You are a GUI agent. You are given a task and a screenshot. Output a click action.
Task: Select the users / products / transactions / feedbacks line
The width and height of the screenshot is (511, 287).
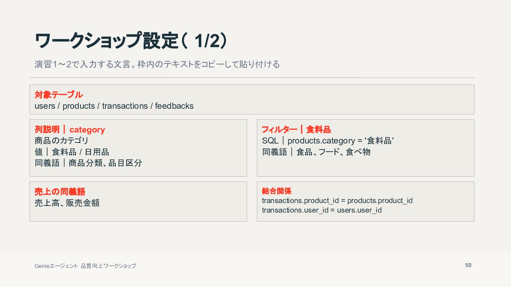114,106
